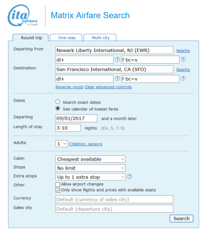Expand the Extra stops dropdown
This screenshot has height=235, width=208.
point(90,177)
